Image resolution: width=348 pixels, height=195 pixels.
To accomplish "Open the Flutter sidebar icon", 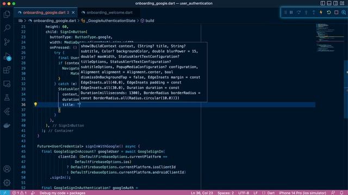I will click(x=7, y=112).
